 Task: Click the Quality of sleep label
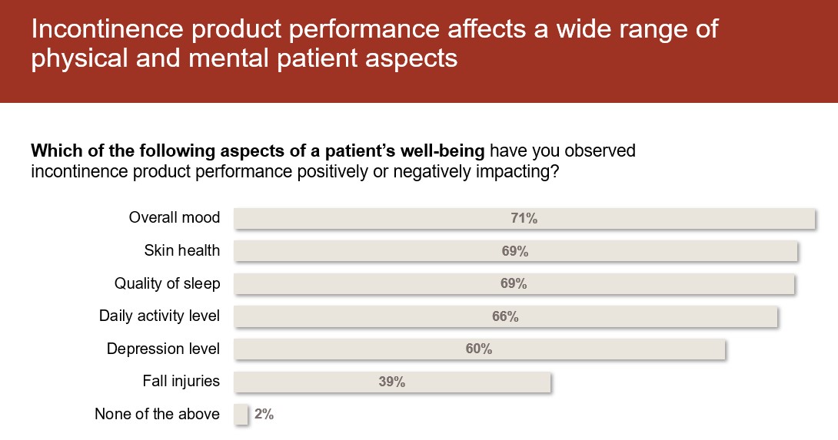[x=167, y=284]
